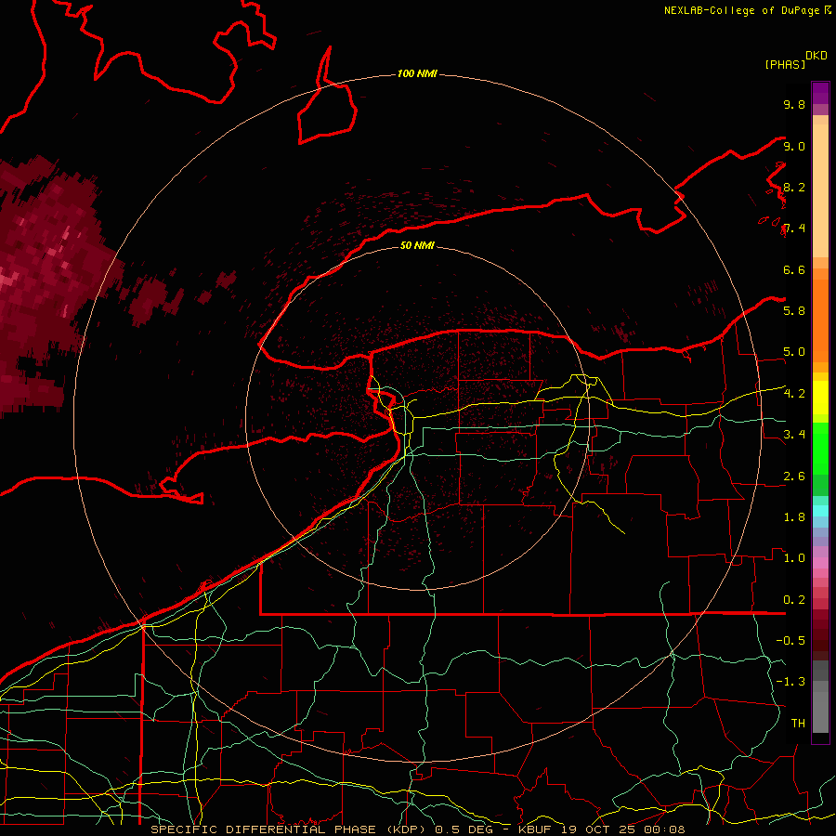This screenshot has height=836, width=836.
Task: Select the 1.8 value on the scale
Action: click(794, 516)
